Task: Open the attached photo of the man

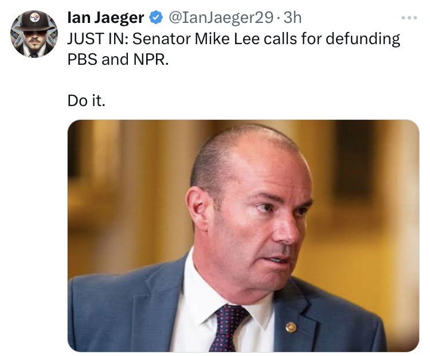Action: click(x=243, y=236)
